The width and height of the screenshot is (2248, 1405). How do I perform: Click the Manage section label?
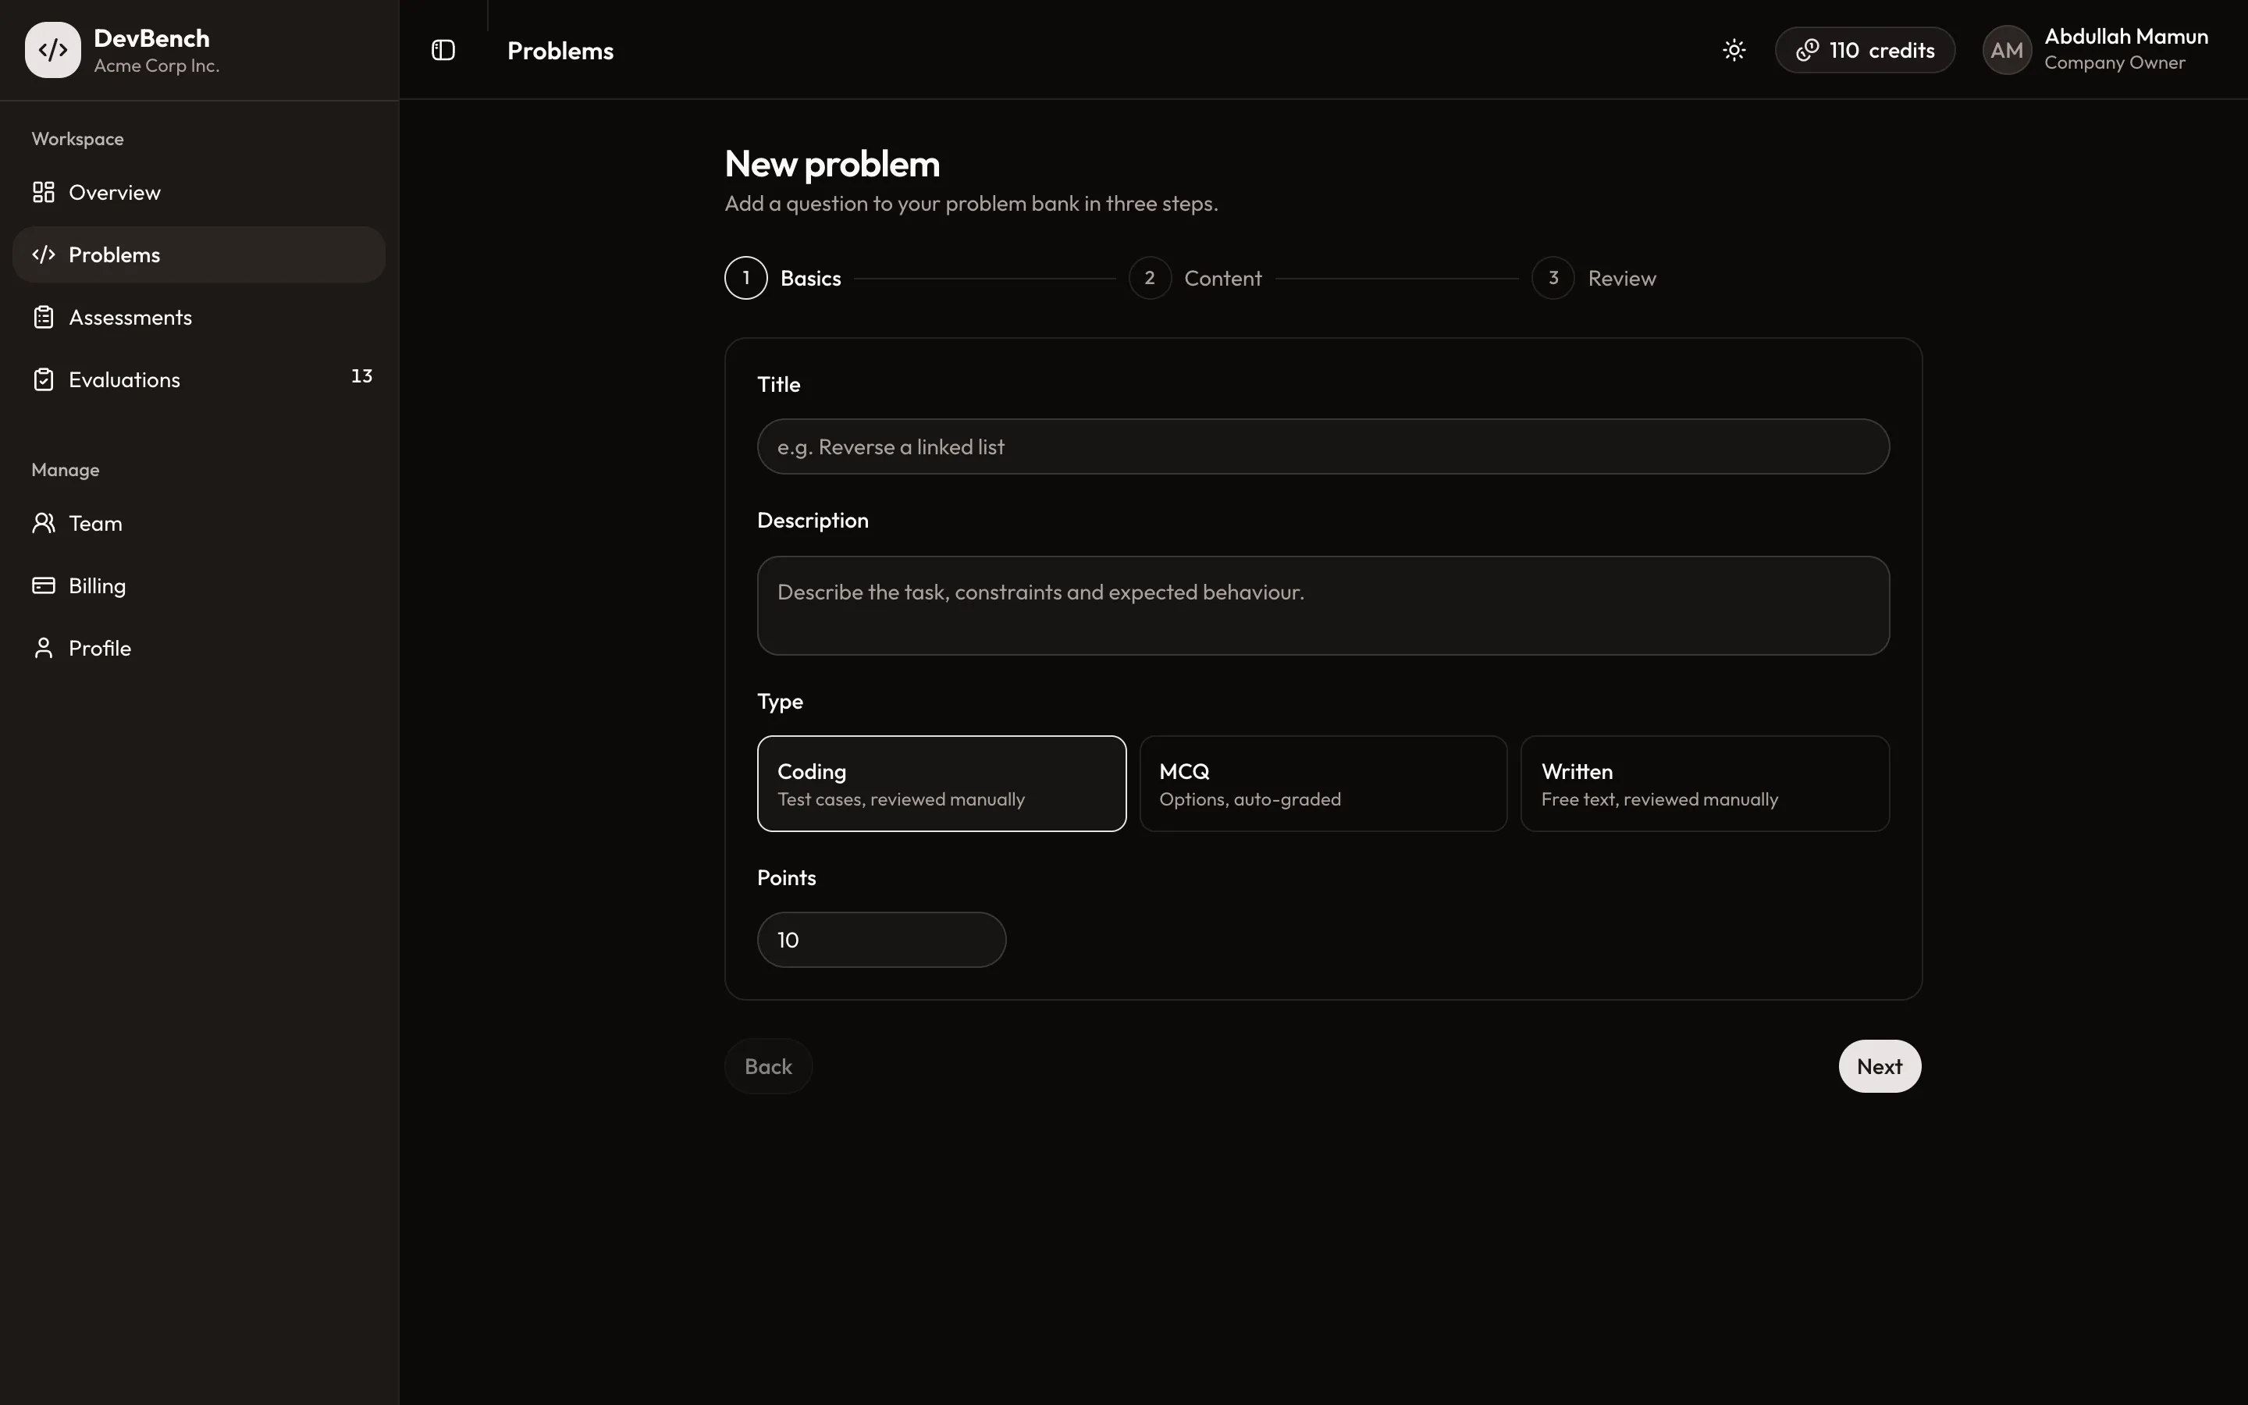click(x=65, y=469)
